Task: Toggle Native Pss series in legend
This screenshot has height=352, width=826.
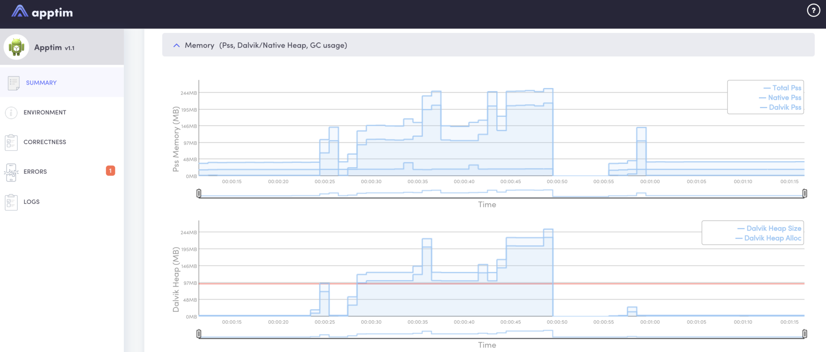Action: coord(780,97)
